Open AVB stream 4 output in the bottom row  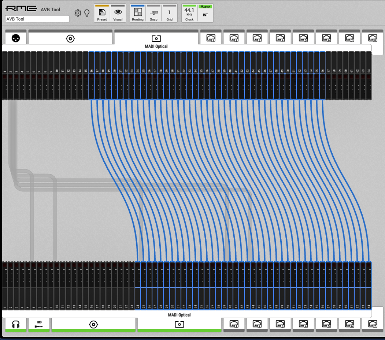coord(303,325)
